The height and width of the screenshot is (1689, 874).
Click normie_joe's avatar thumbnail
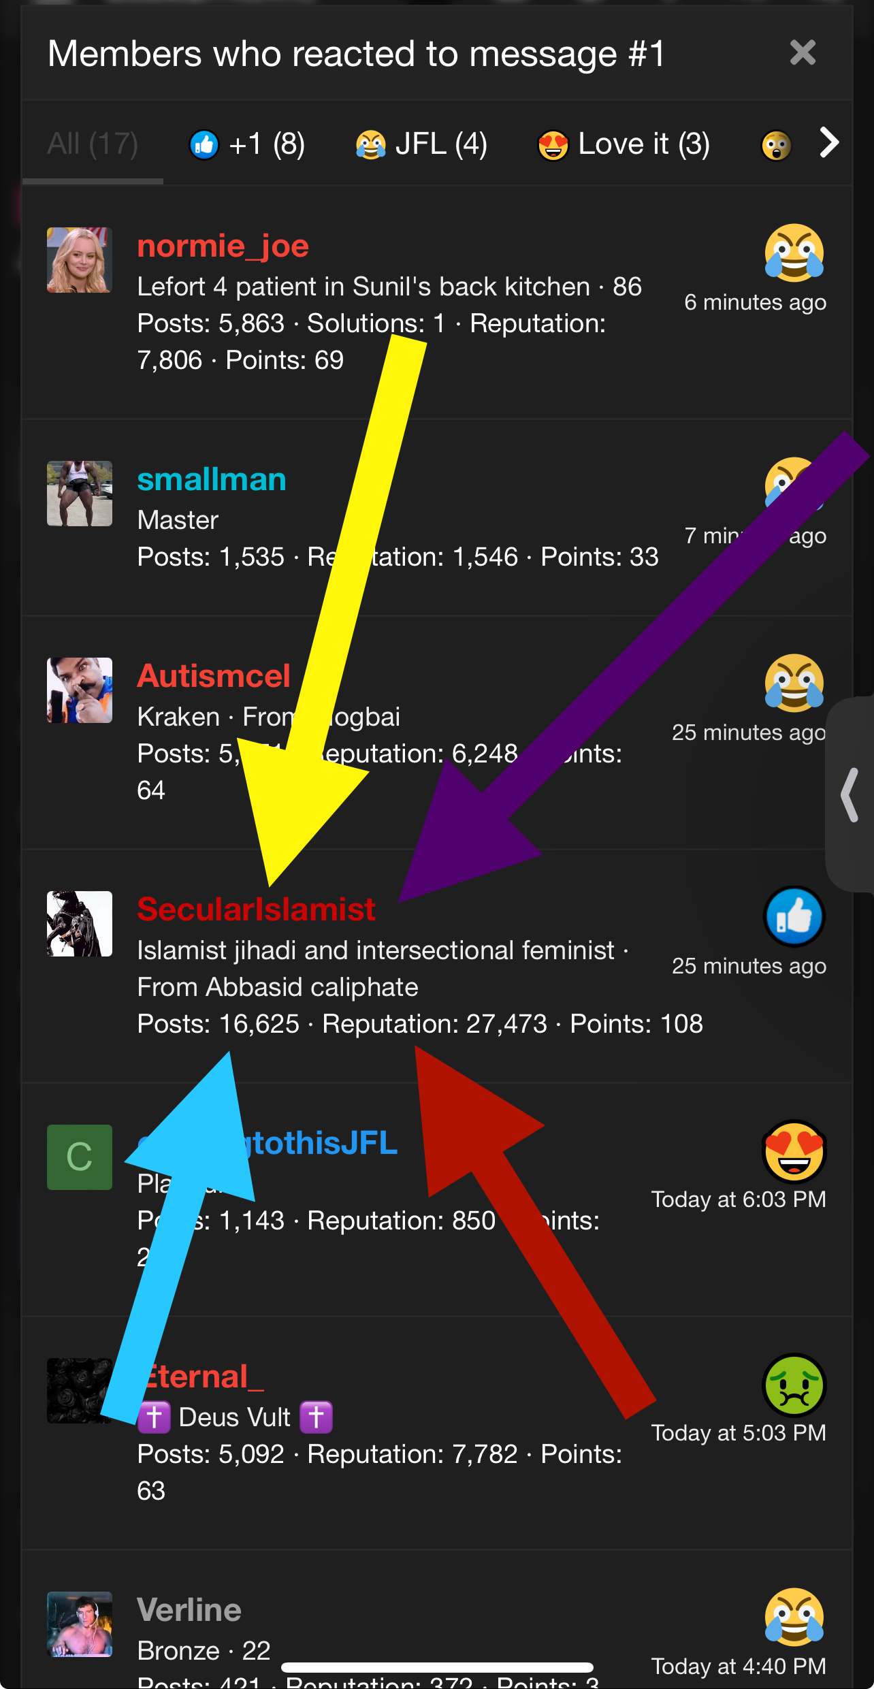(x=80, y=260)
